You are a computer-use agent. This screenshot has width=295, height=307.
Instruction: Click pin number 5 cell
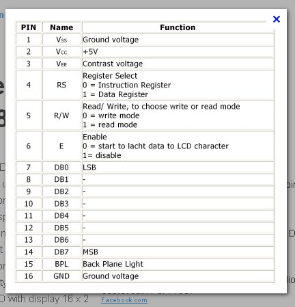pos(29,116)
